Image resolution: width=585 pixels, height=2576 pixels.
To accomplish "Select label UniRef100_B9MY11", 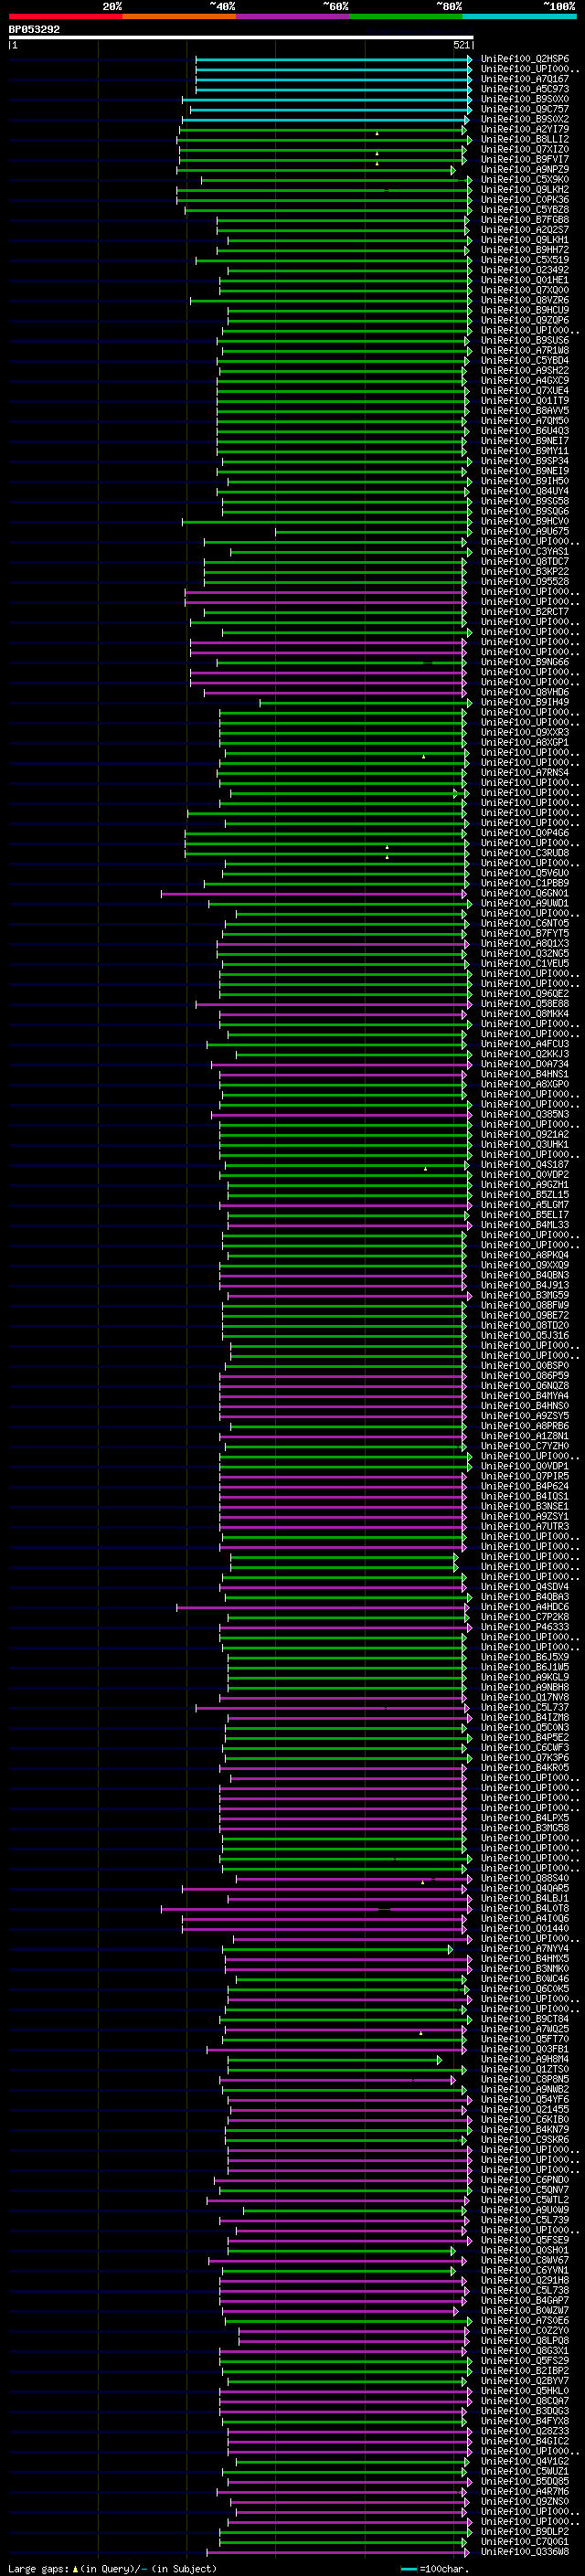I will (525, 451).
